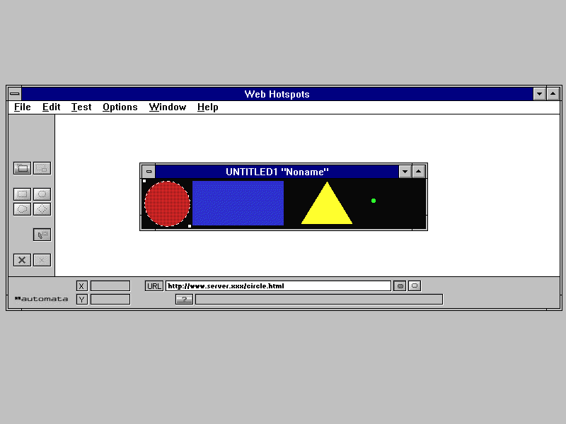Expand the Options menu

click(x=120, y=107)
